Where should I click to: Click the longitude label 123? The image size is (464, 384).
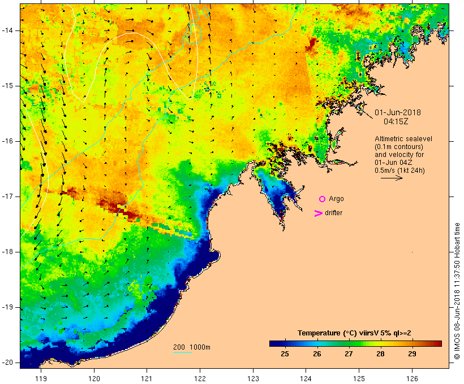[x=253, y=379]
